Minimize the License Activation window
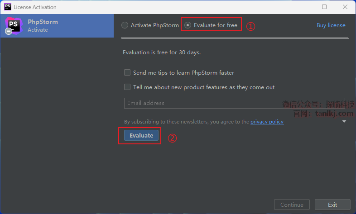 point(303,7)
